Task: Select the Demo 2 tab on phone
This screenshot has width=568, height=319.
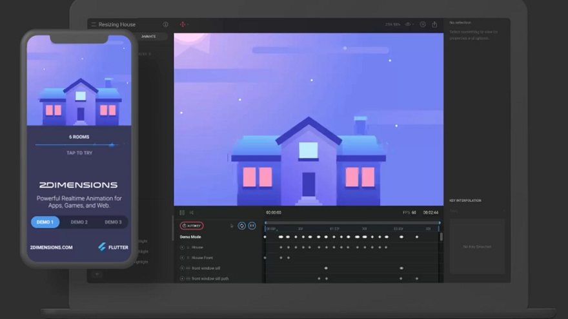Action: tap(79, 222)
